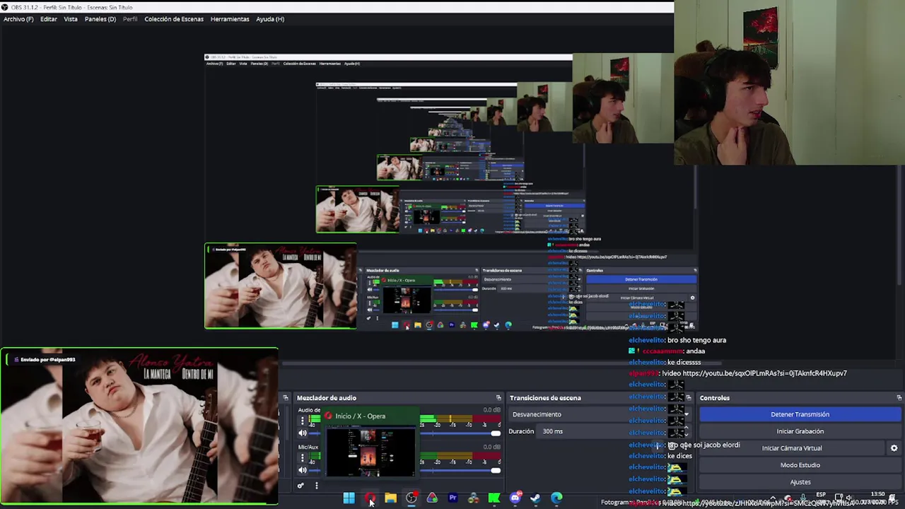Decrease Duración with the down arrow
The height and width of the screenshot is (509, 905).
pyautogui.click(x=687, y=434)
